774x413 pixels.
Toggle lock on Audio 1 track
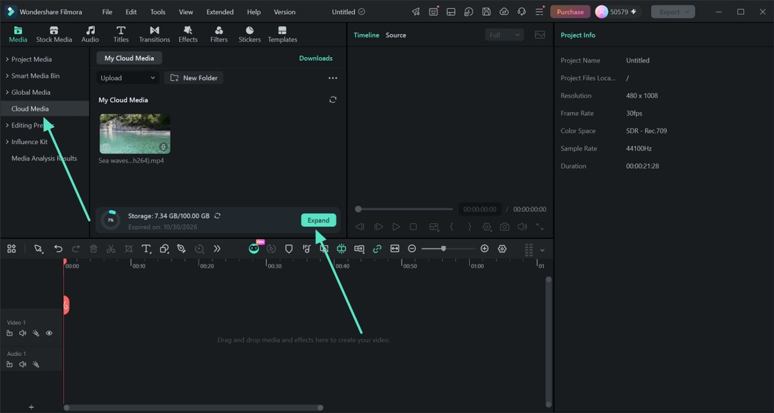point(10,364)
